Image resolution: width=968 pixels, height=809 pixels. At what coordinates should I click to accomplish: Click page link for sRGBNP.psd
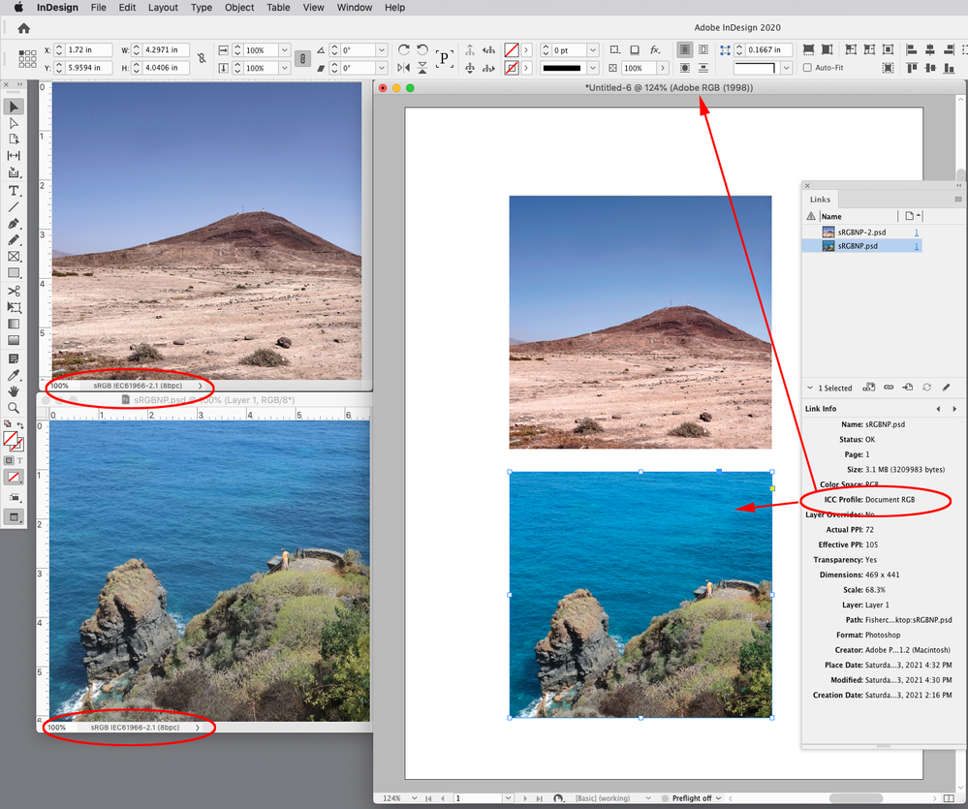916,246
